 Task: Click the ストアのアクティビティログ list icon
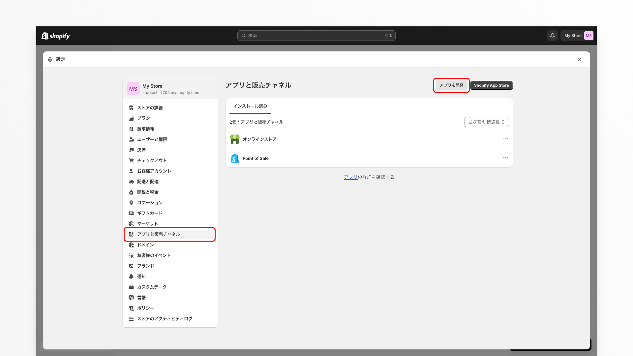coord(131,319)
